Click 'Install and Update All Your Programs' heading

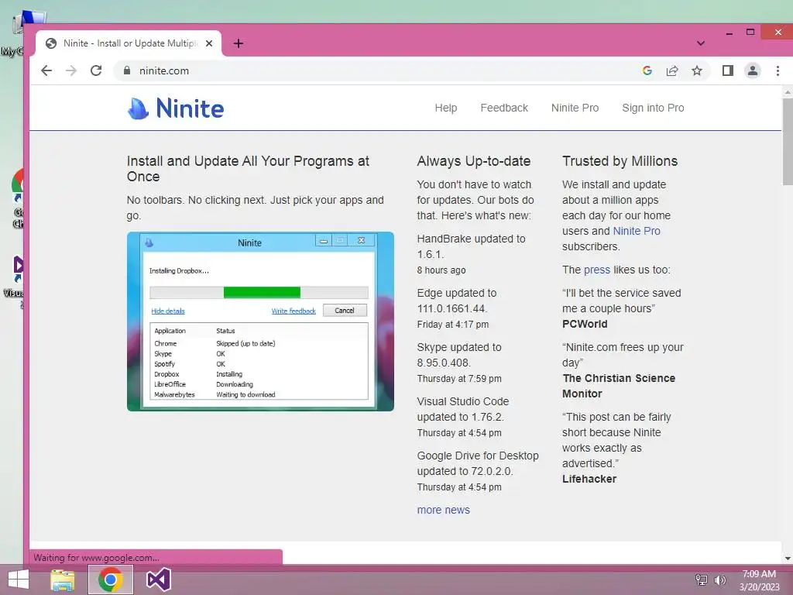tap(248, 168)
